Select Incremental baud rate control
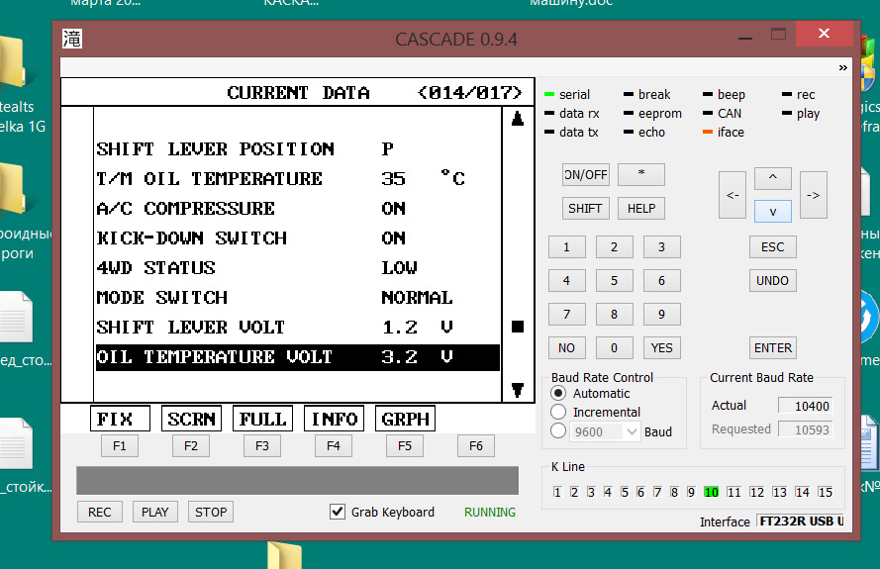This screenshot has height=569, width=880. (558, 412)
